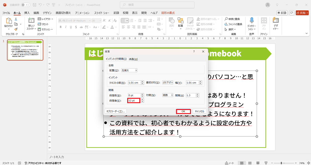Click the text highlight color pen
The image size is (311, 165).
(104, 27)
